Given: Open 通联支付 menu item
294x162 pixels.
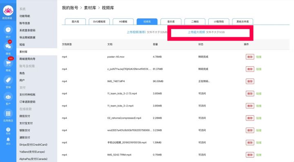Looking at the screenshot, I should 25,137.
